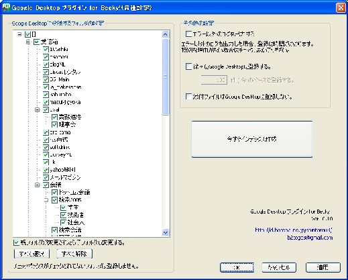Select the 検索2005 folder label

coord(70,199)
